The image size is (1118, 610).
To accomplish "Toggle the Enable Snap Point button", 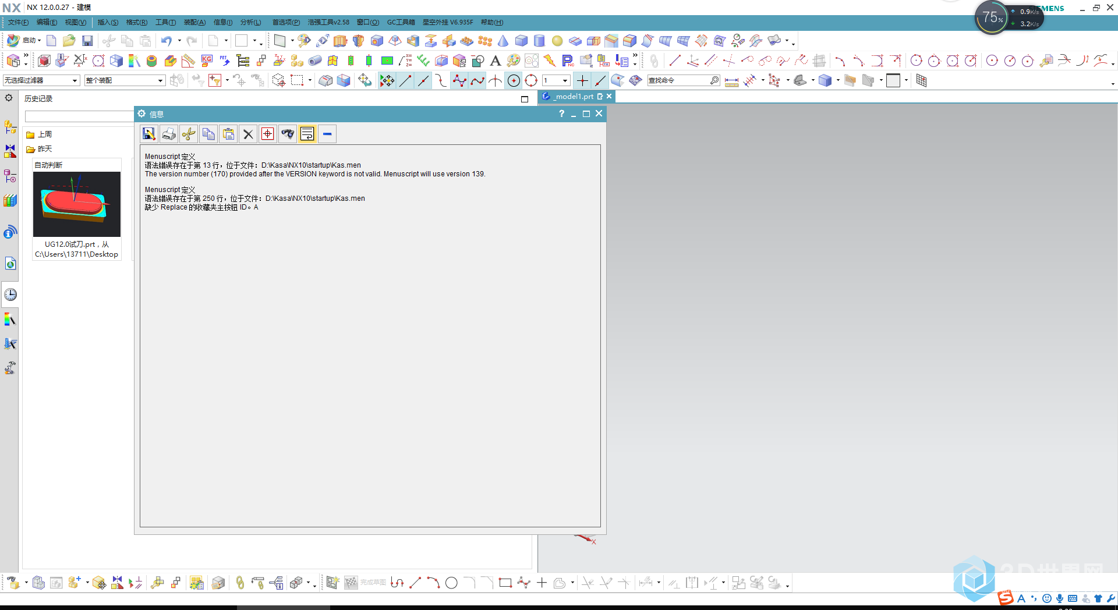I will click(387, 81).
